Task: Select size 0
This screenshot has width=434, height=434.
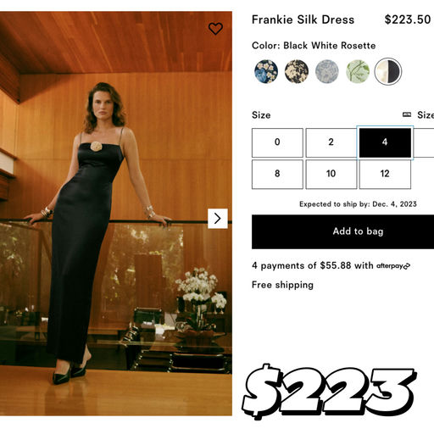Action: 277,142
